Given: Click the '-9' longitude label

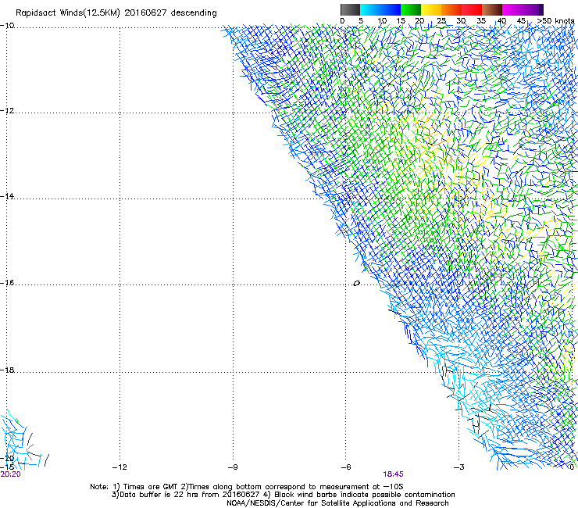Looking at the screenshot, I should [x=233, y=467].
